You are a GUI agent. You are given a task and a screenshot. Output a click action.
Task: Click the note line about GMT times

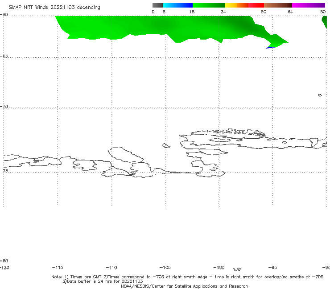coord(187,277)
